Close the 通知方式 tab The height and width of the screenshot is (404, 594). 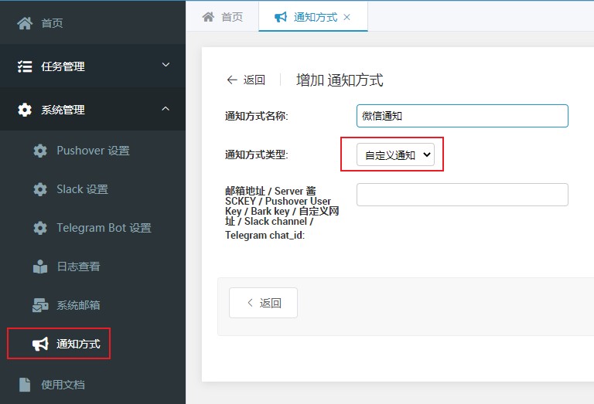click(x=346, y=17)
